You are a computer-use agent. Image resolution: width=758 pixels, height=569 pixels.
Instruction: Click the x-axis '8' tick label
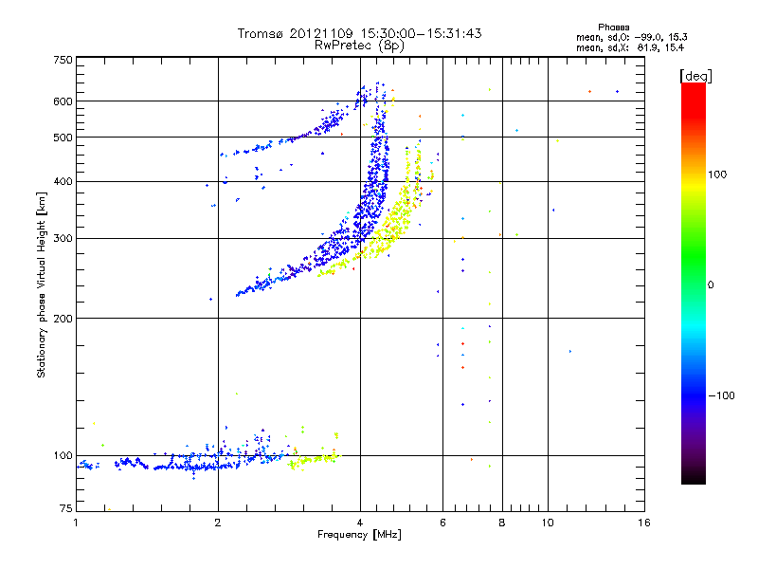tap(502, 523)
